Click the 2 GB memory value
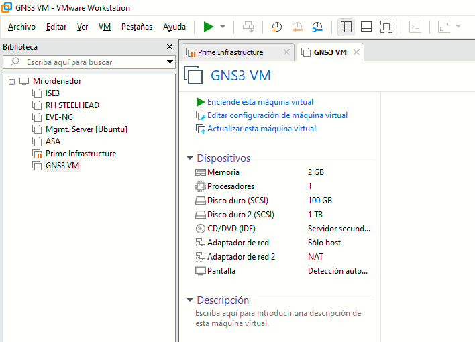Image resolution: width=475 pixels, height=342 pixels. click(316, 172)
